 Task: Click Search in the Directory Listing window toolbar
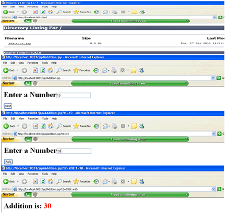pyautogui.click(x=64, y=12)
